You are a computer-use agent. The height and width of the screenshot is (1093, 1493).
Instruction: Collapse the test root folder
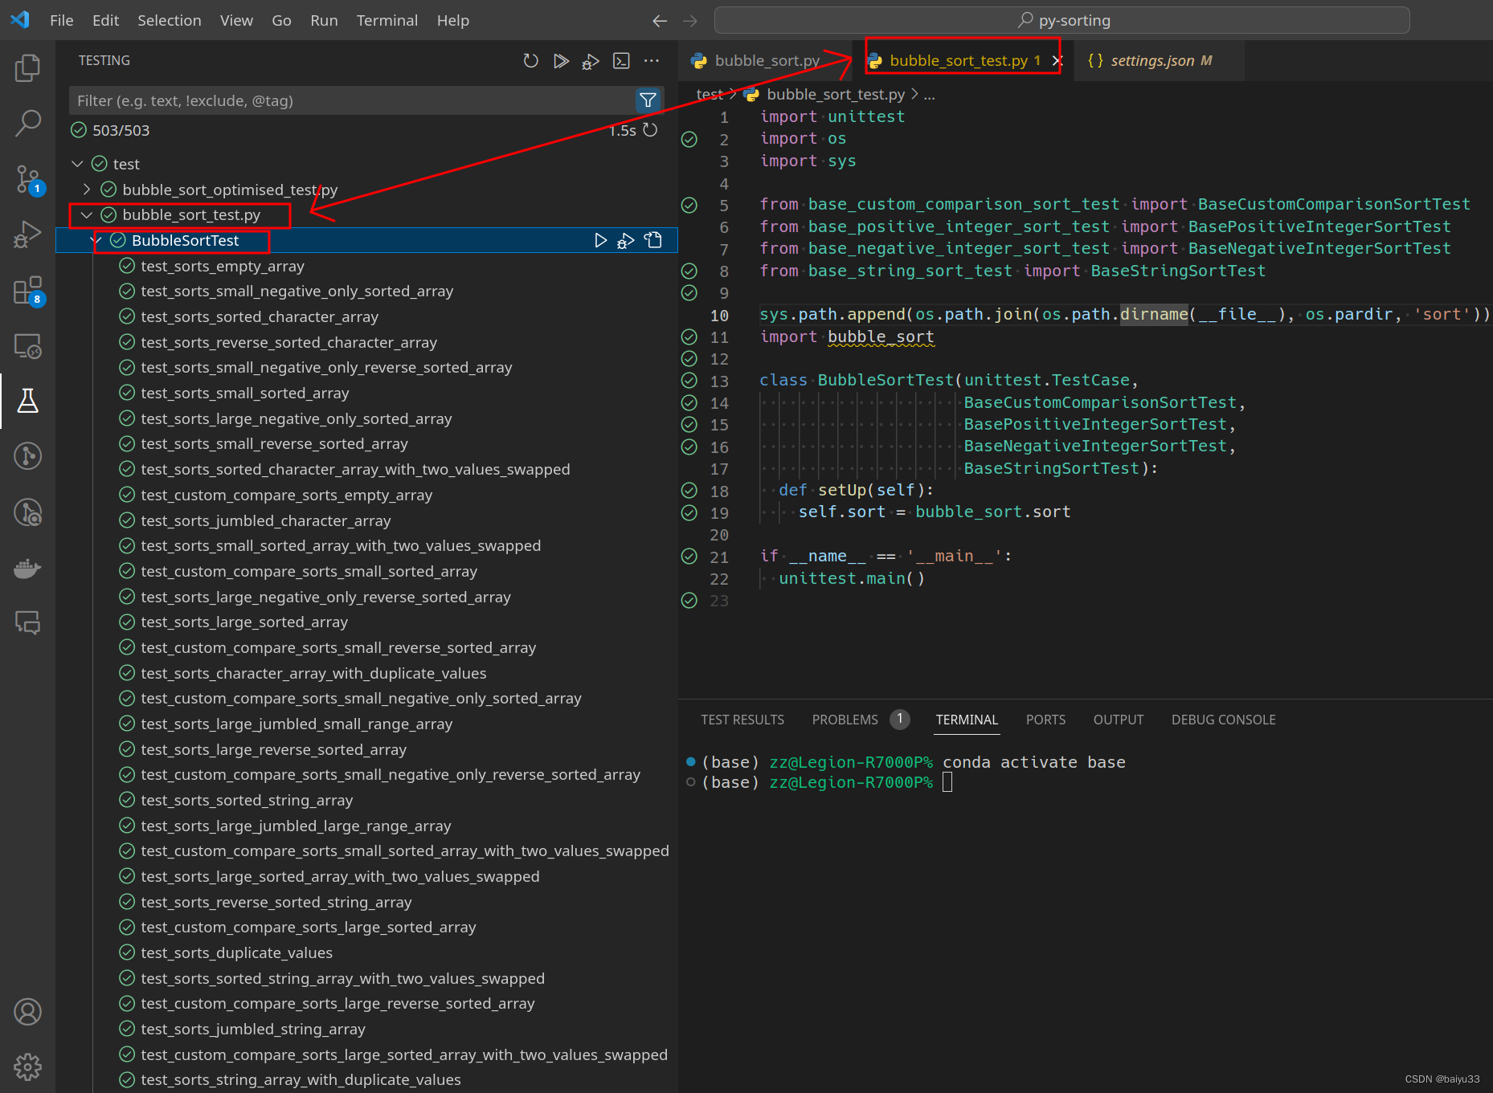tap(77, 164)
